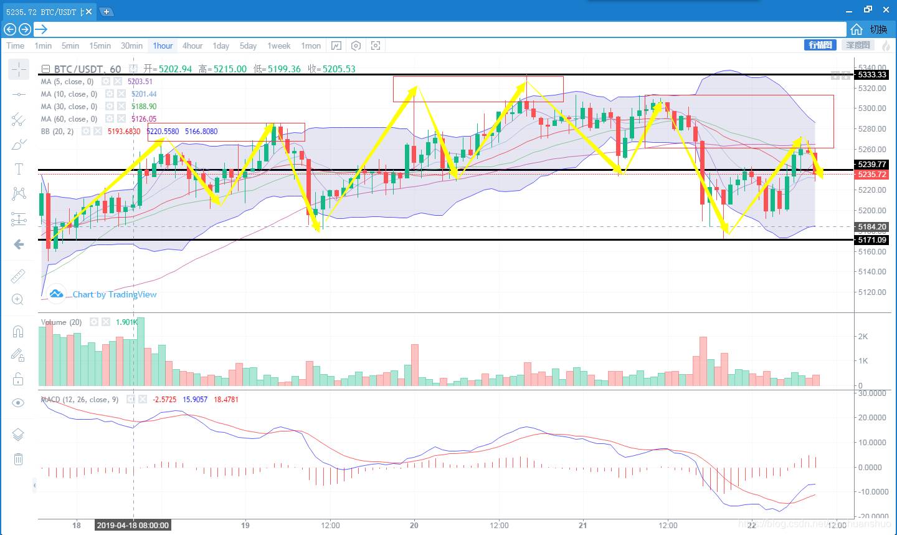
Task: Open the chart style icon in top toolbar
Action: tap(336, 46)
